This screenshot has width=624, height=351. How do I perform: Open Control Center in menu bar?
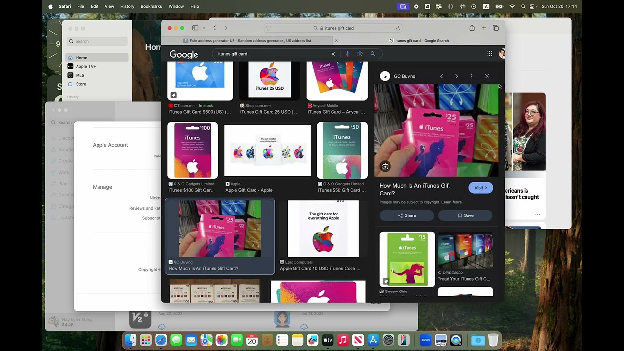533,6
